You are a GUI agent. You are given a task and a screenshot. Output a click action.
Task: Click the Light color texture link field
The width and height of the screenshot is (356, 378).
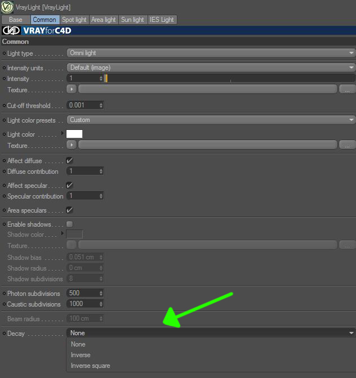pos(208,145)
